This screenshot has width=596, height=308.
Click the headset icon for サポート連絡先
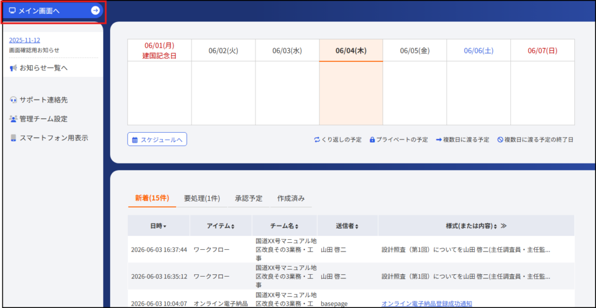pyautogui.click(x=13, y=100)
